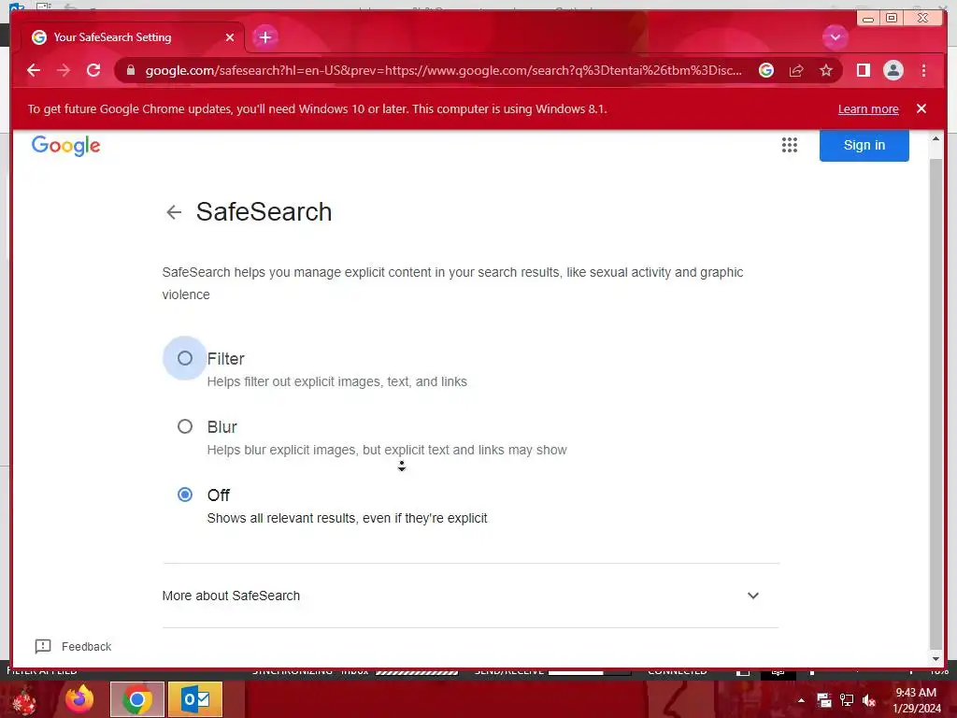Click the Google logo
The width and height of the screenshot is (957, 718).
[66, 146]
